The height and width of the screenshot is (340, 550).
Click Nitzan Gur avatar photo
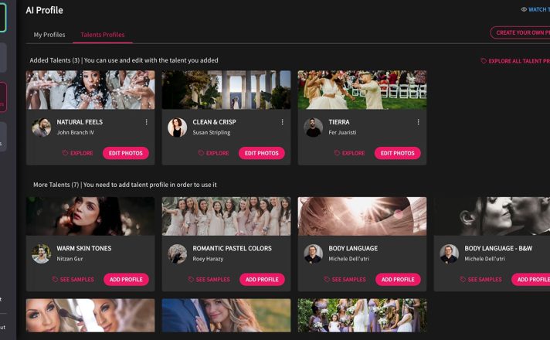coord(42,253)
